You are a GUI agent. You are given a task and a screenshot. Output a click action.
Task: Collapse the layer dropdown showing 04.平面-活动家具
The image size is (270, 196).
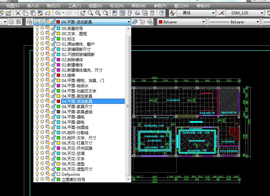pyautogui.click(x=128, y=22)
